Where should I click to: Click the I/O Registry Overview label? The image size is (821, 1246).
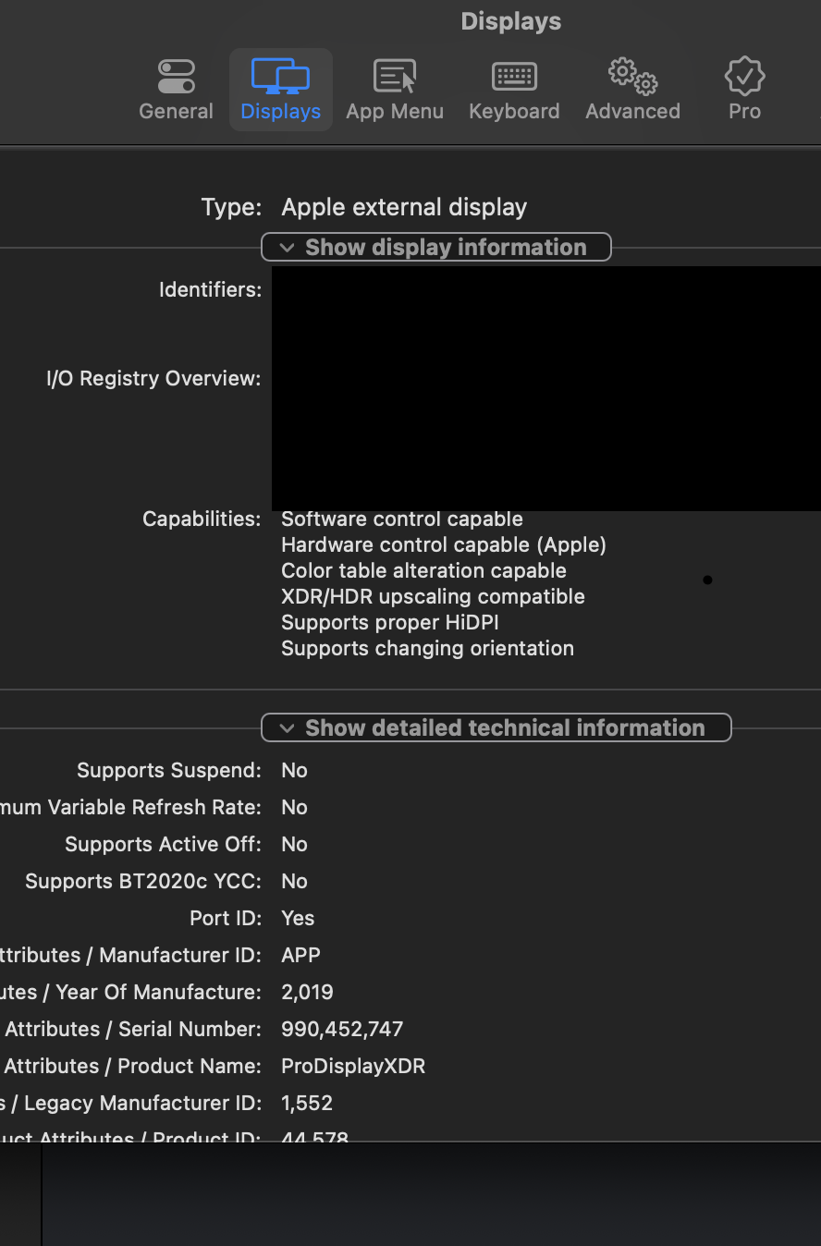(153, 379)
